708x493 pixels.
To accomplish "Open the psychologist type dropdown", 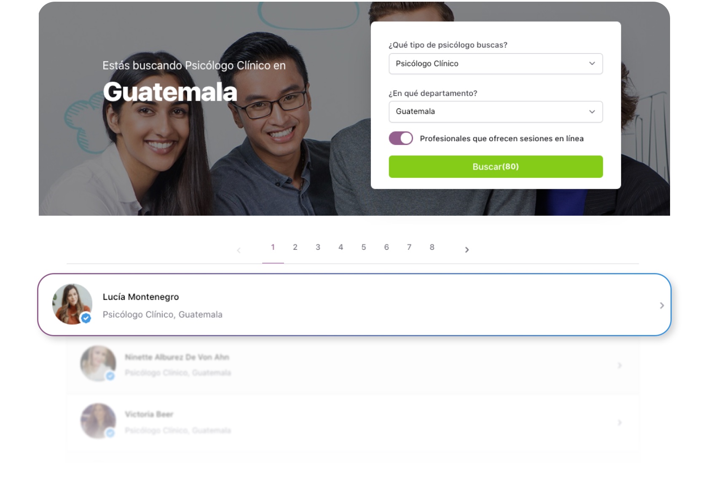I will pyautogui.click(x=496, y=64).
